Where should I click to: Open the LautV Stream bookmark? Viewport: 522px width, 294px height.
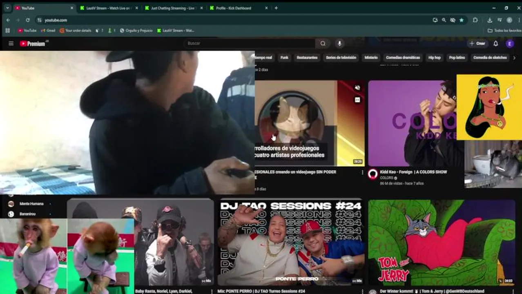tap(176, 31)
